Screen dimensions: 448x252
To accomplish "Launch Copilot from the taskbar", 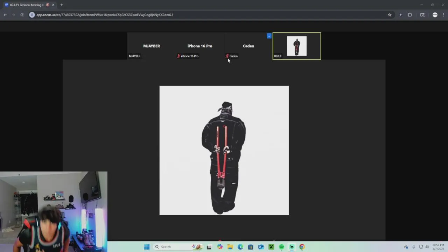I will click(x=219, y=247).
